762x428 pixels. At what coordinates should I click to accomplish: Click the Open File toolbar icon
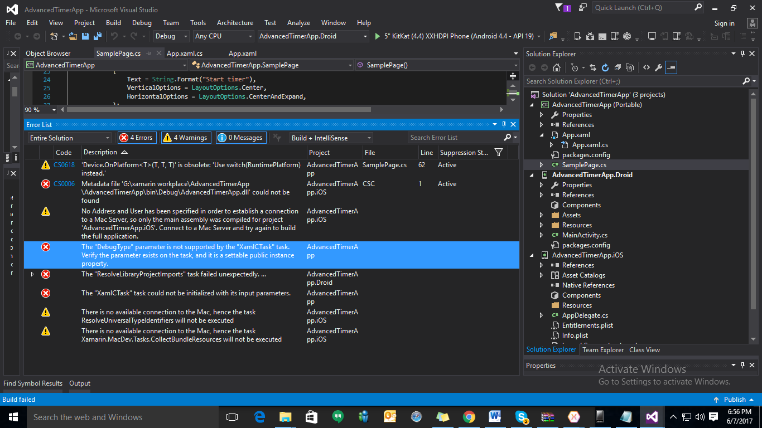click(x=73, y=36)
